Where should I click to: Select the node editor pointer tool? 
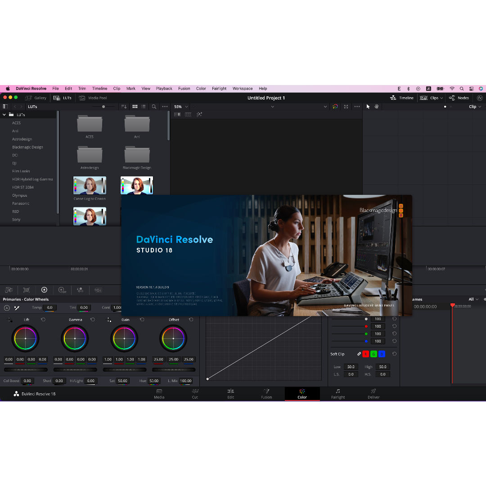368,107
